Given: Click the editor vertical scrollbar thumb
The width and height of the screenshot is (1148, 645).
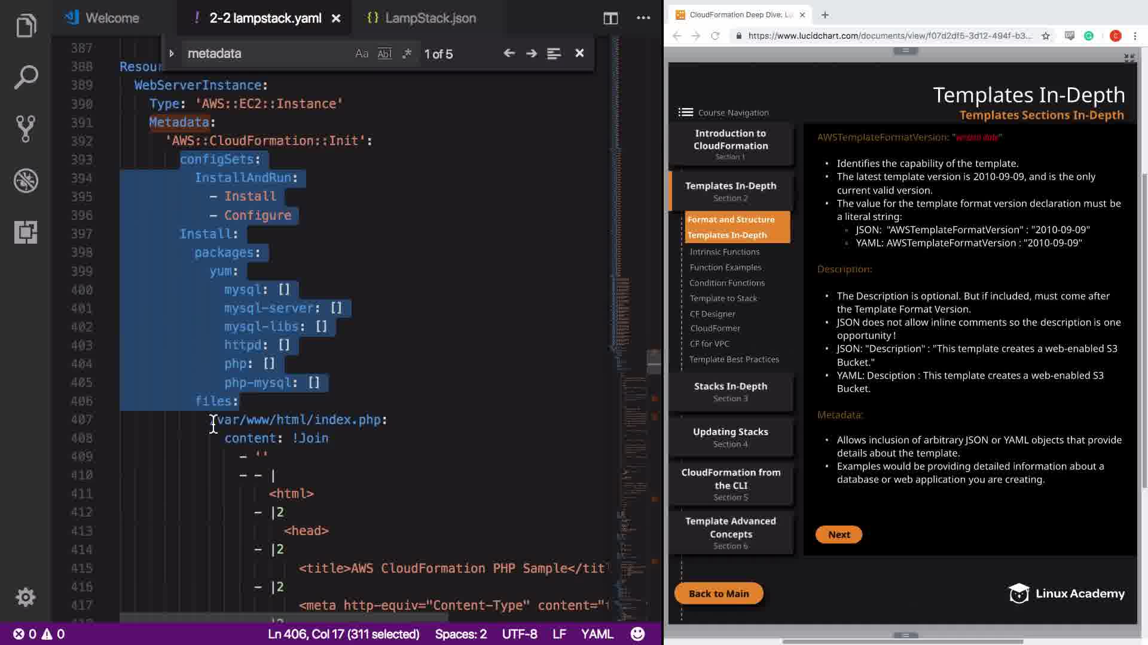Looking at the screenshot, I should pyautogui.click(x=654, y=362).
